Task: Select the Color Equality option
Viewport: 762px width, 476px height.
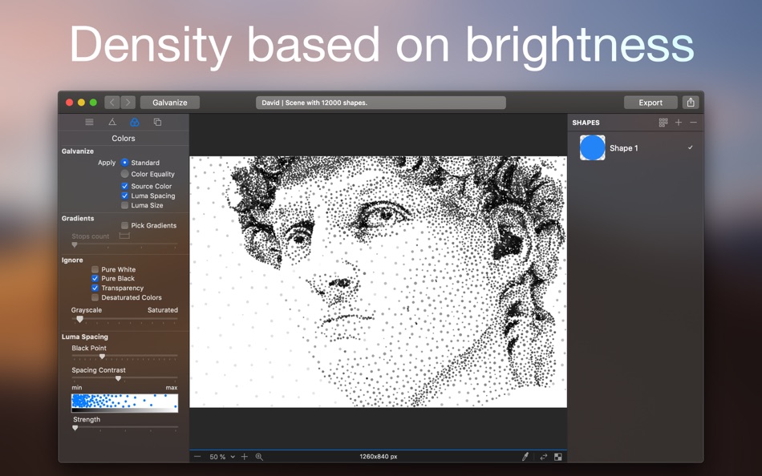Action: pyautogui.click(x=125, y=174)
